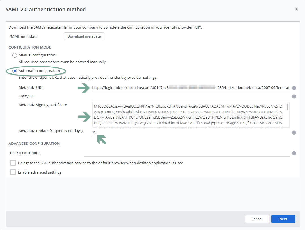Click the User ID Attribute field

point(187,153)
